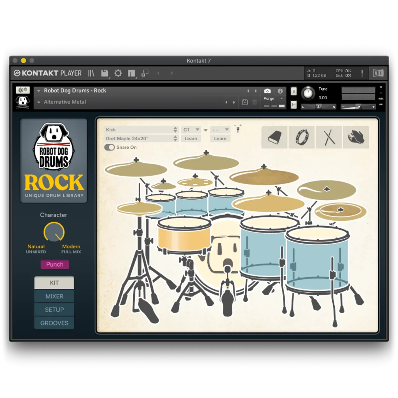This screenshot has width=398, height=398.
Task: Click the robot dog instrument icon
Action: click(23, 101)
